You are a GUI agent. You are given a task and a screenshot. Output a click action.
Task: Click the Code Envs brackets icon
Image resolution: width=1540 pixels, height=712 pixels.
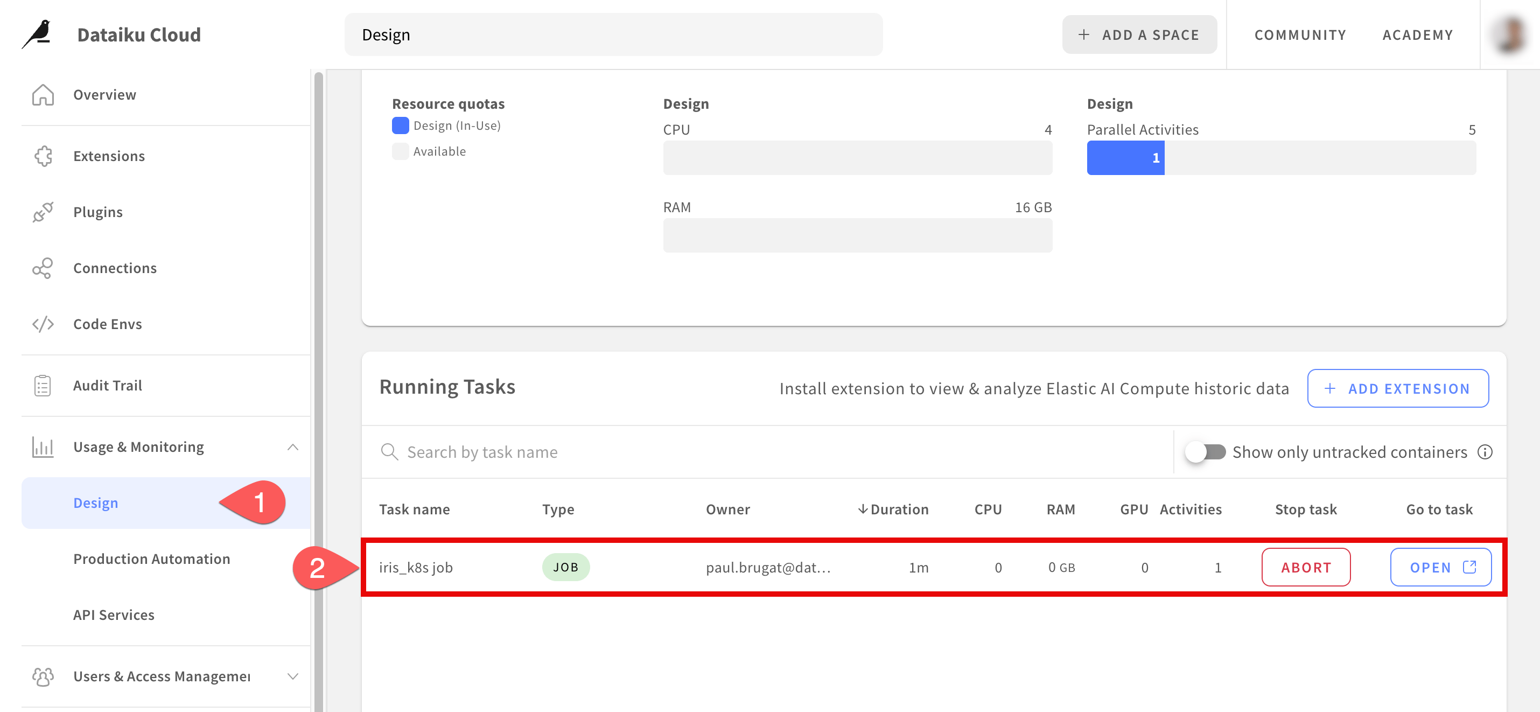tap(43, 324)
